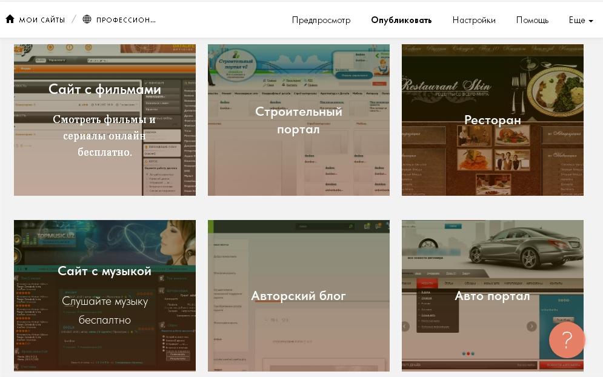Click the Слушайте музыку бесплатно description text
This screenshot has height=377, width=603.
(105, 310)
